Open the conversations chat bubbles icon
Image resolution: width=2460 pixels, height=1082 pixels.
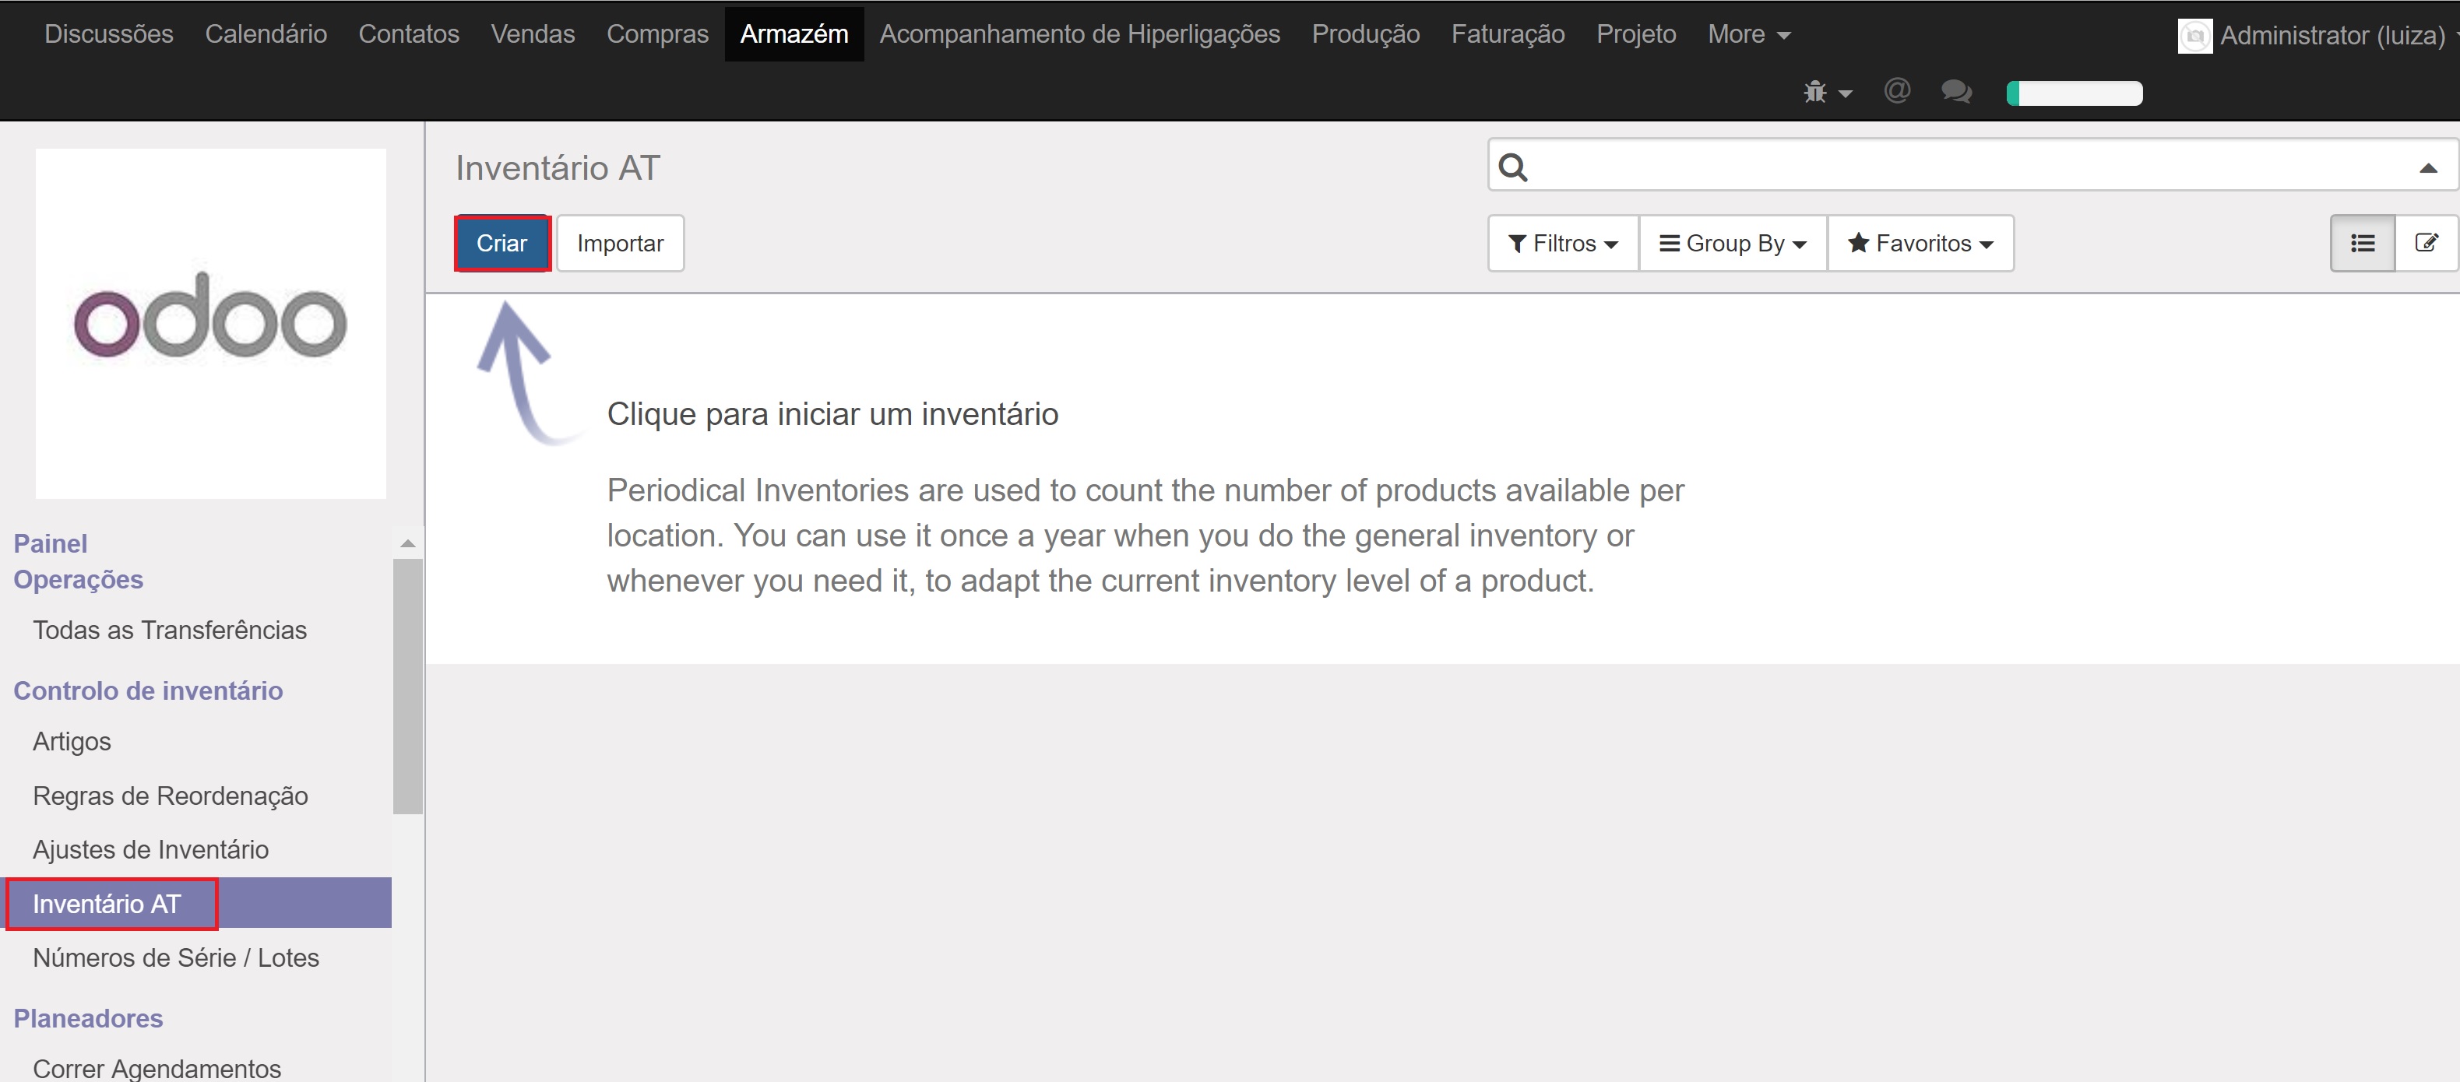tap(1956, 92)
